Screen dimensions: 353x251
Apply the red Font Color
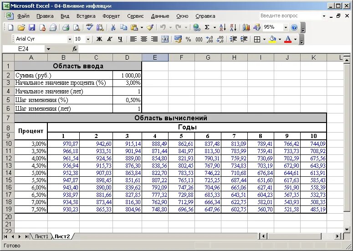(x=288, y=39)
